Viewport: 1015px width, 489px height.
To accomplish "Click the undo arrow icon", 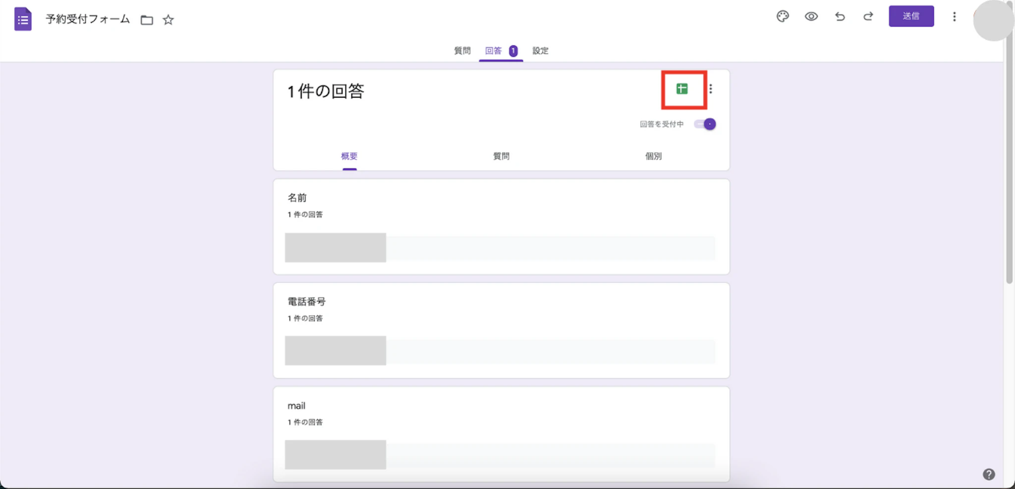I will (x=840, y=16).
